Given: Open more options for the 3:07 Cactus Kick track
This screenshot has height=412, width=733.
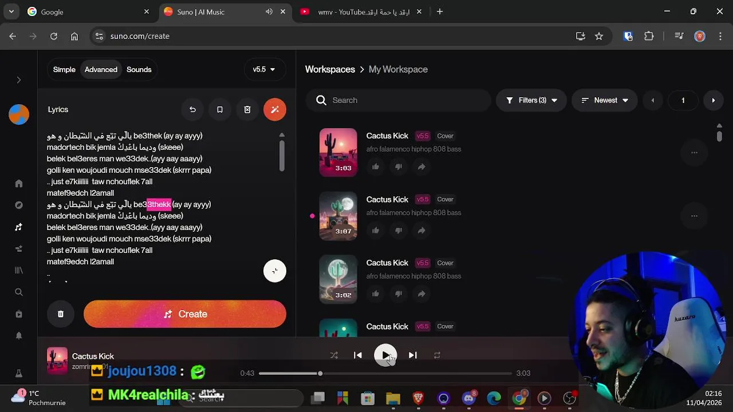Looking at the screenshot, I should pyautogui.click(x=694, y=216).
